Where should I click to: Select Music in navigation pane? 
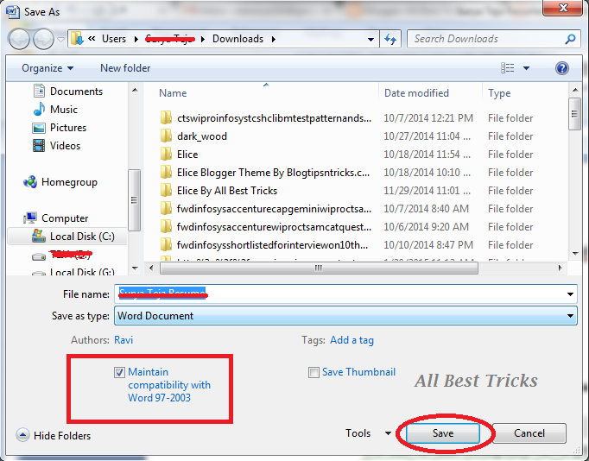(x=64, y=110)
